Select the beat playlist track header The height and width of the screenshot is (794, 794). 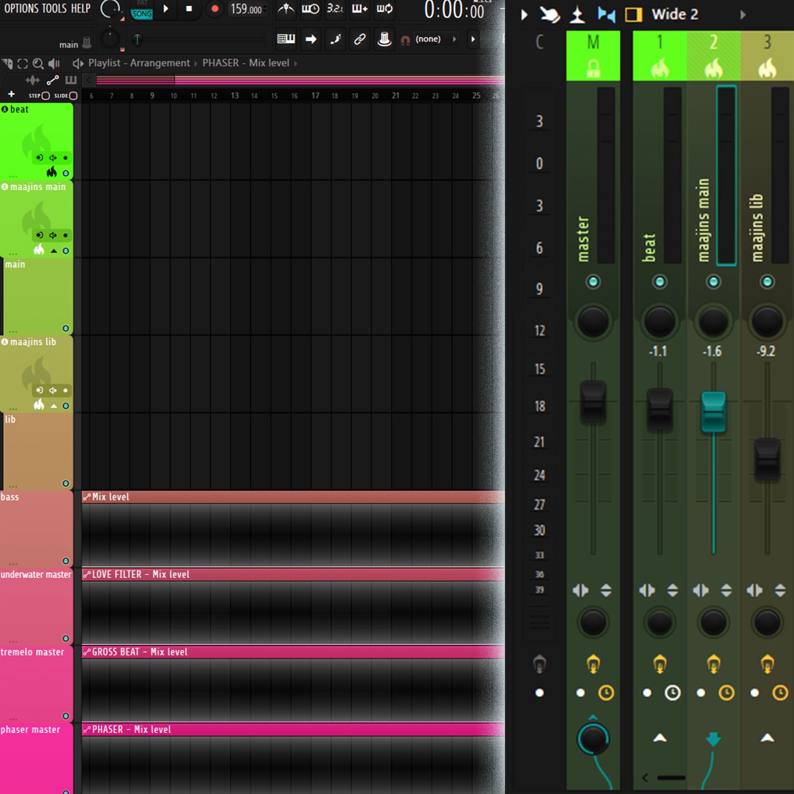36,141
